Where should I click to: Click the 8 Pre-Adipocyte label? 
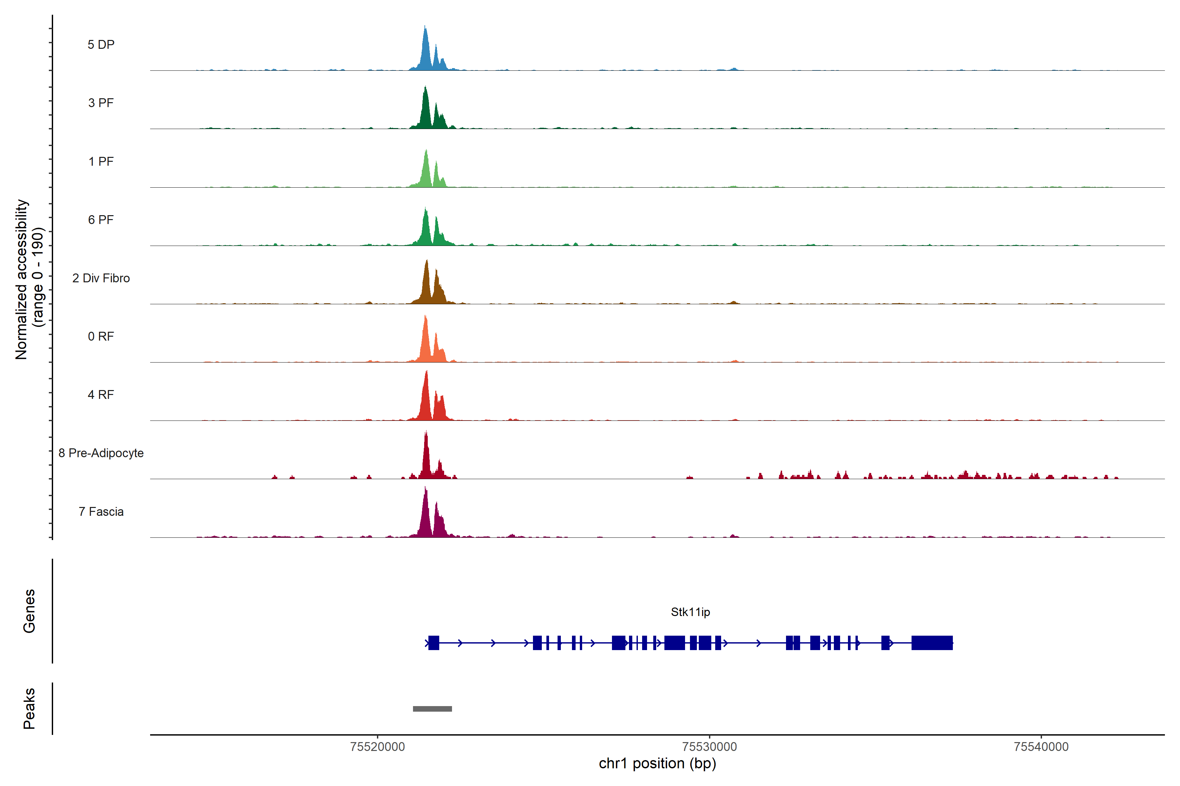tap(101, 453)
